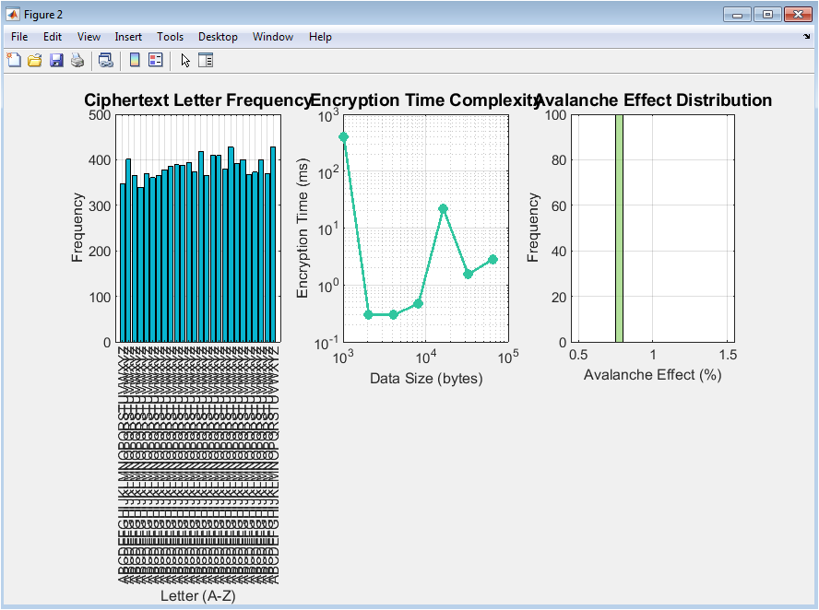Insert a colorbar using the toolbar icon
Image resolution: width=819 pixels, height=610 pixels.
135,61
